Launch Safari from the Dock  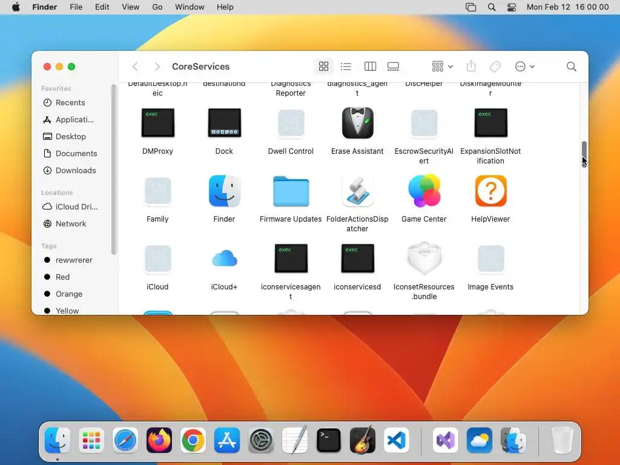point(125,440)
